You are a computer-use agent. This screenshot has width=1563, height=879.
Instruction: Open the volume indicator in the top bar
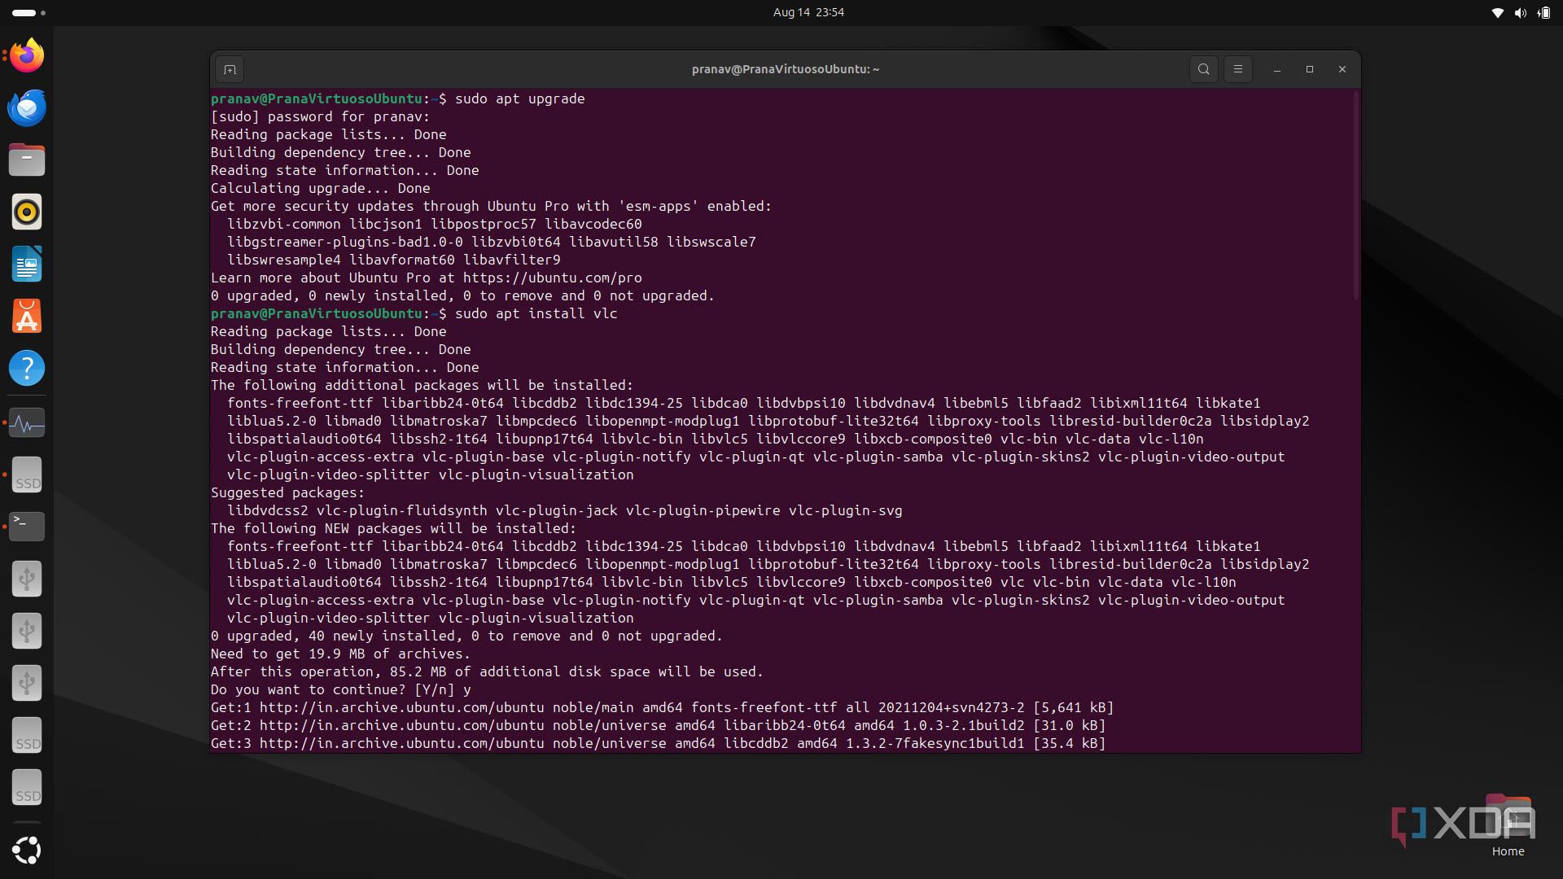pyautogui.click(x=1520, y=13)
